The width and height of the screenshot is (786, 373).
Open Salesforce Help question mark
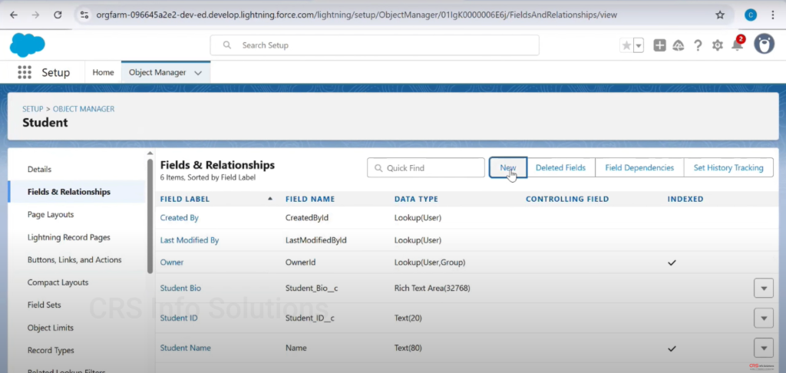pos(698,45)
